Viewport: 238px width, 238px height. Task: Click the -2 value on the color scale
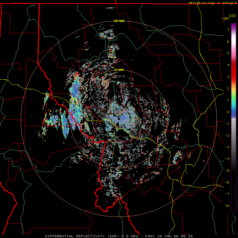point(227,135)
